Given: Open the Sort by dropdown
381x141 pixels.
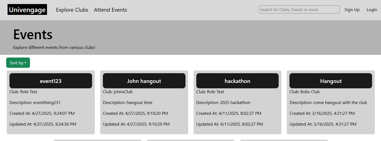Looking at the screenshot, I should click(18, 63).
